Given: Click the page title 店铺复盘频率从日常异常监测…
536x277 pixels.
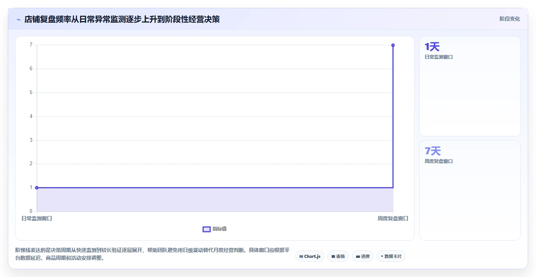Looking at the screenshot, I should [x=122, y=19].
